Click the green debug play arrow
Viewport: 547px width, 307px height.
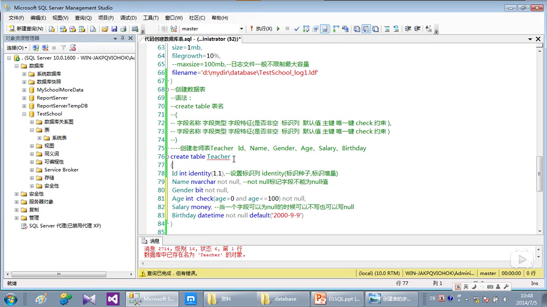[x=278, y=29]
